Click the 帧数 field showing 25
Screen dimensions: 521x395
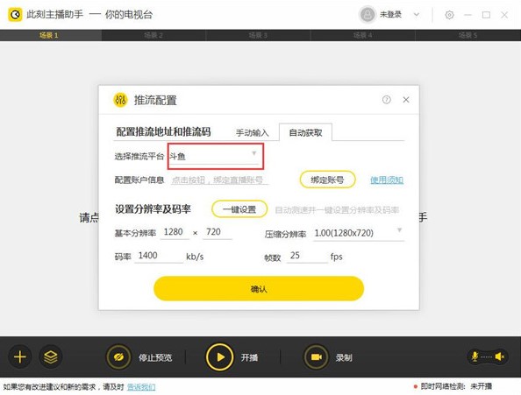[307, 256]
